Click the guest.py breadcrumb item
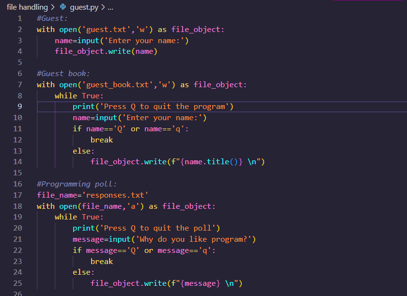 (x=84, y=7)
